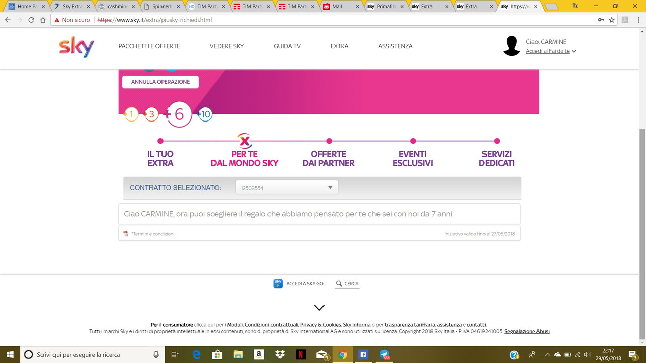Click the user profile silhouette icon
This screenshot has width=646, height=363.
pyautogui.click(x=512, y=46)
